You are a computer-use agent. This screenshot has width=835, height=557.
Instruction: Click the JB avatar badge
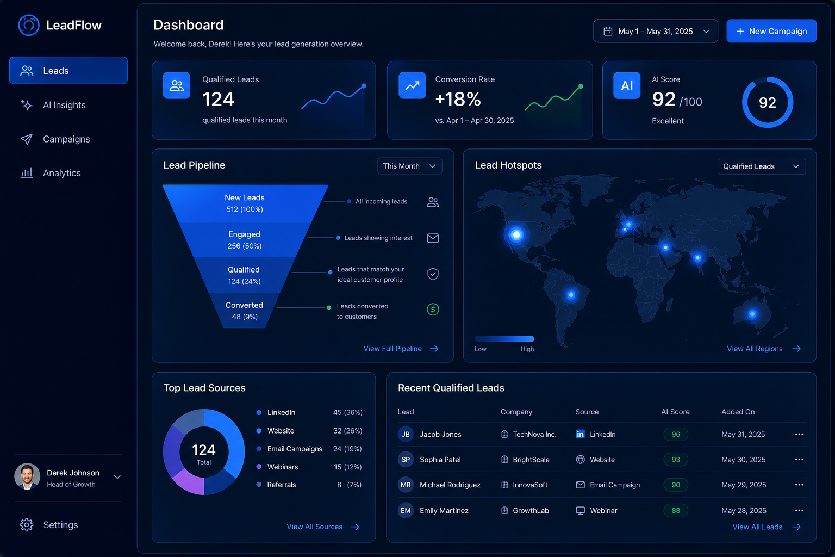406,434
